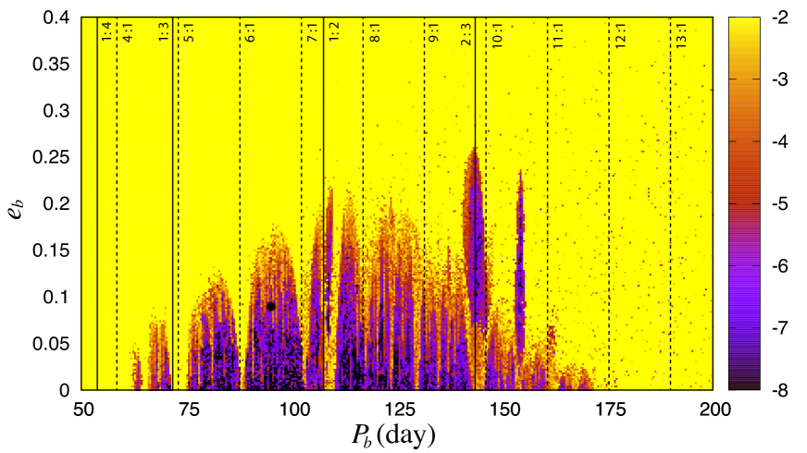Click y-axis tick label '0.1'

(x=56, y=297)
